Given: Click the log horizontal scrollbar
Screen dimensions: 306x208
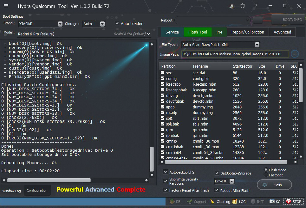Looking at the screenshot, I should click(x=49, y=180).
